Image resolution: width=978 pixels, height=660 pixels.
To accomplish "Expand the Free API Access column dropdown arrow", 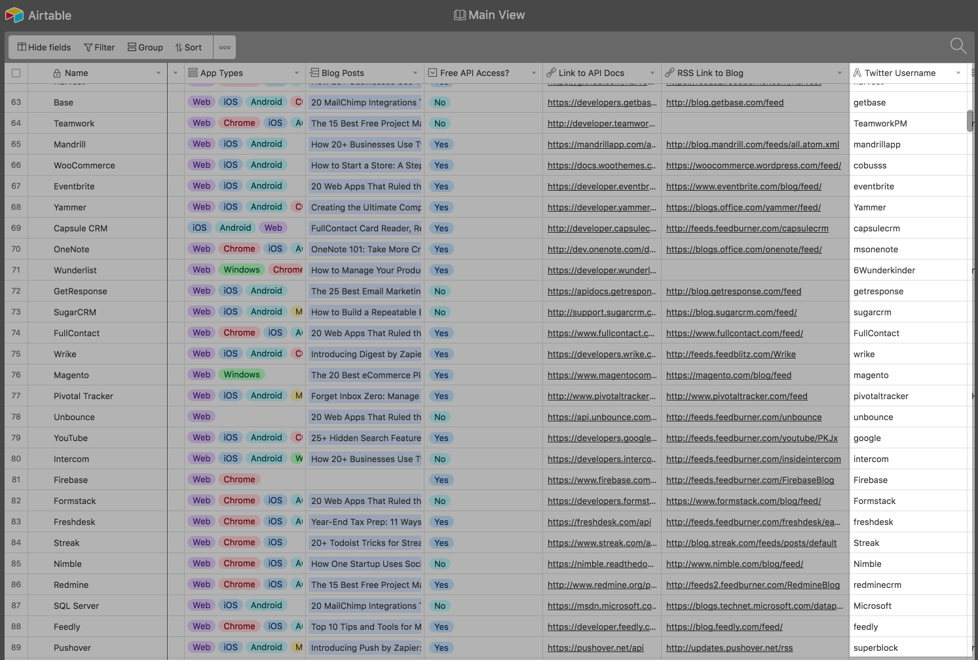I will point(534,73).
